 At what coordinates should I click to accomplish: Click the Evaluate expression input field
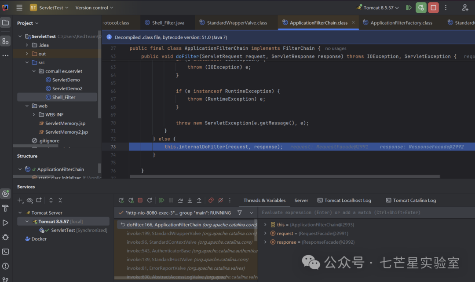click(366, 212)
